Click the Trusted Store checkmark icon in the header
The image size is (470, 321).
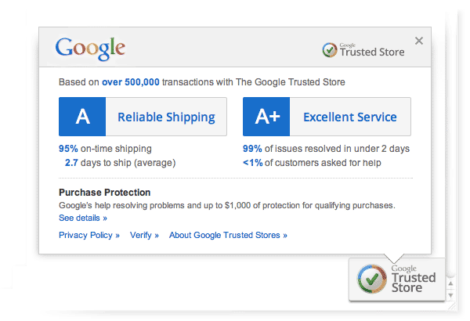coord(331,50)
